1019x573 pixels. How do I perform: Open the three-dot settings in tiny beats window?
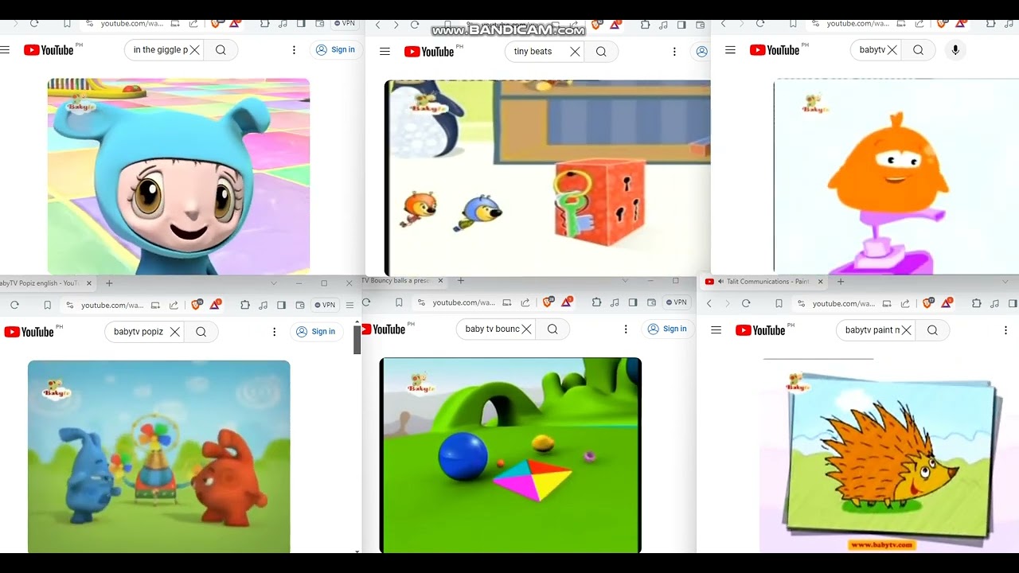(x=674, y=52)
